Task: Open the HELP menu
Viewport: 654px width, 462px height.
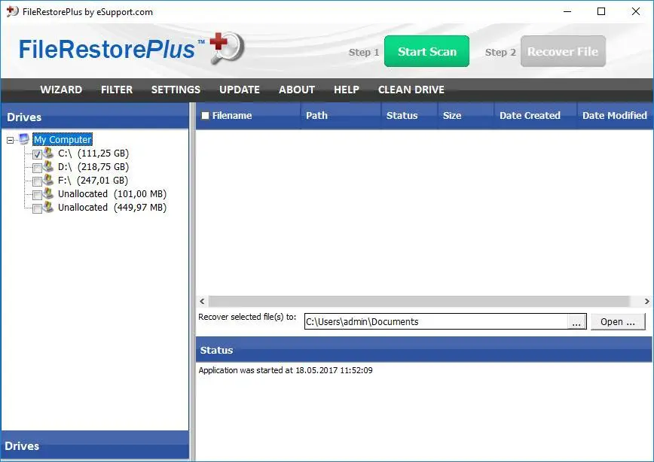Action: 346,90
